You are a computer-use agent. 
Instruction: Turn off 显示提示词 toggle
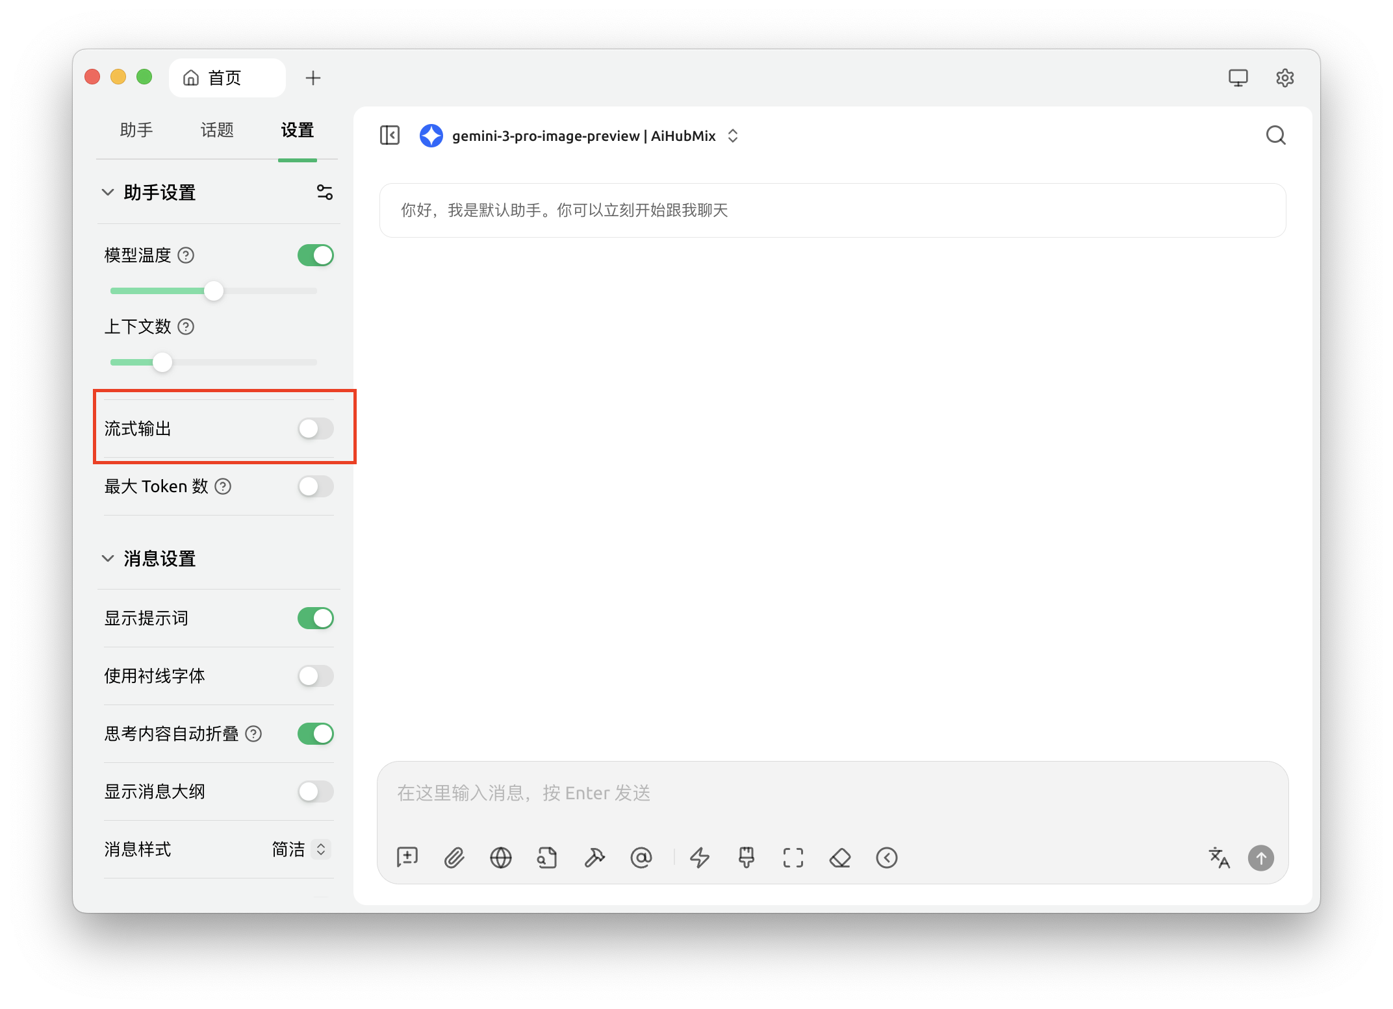click(x=315, y=618)
